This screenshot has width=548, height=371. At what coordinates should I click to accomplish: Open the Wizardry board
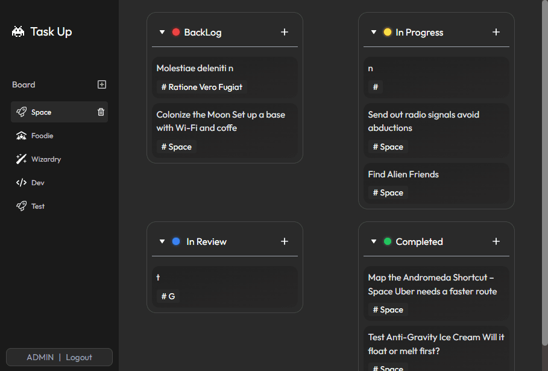46,159
